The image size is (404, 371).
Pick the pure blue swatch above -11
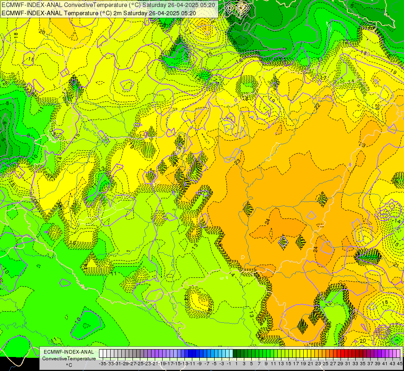click(194, 354)
